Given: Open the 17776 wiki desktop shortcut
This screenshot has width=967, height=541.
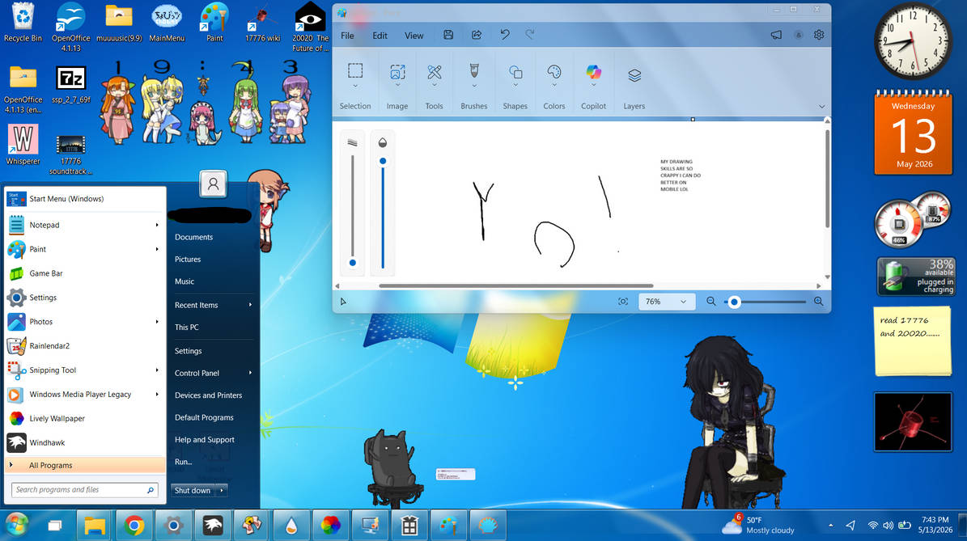Looking at the screenshot, I should pyautogui.click(x=263, y=23).
